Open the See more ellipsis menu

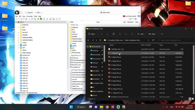pos(162,34)
